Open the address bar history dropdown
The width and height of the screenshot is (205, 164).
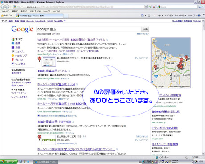coord(146,7)
